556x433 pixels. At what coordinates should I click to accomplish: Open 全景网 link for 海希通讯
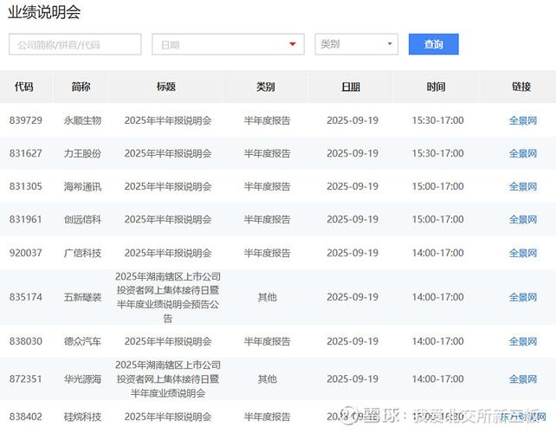click(x=522, y=186)
